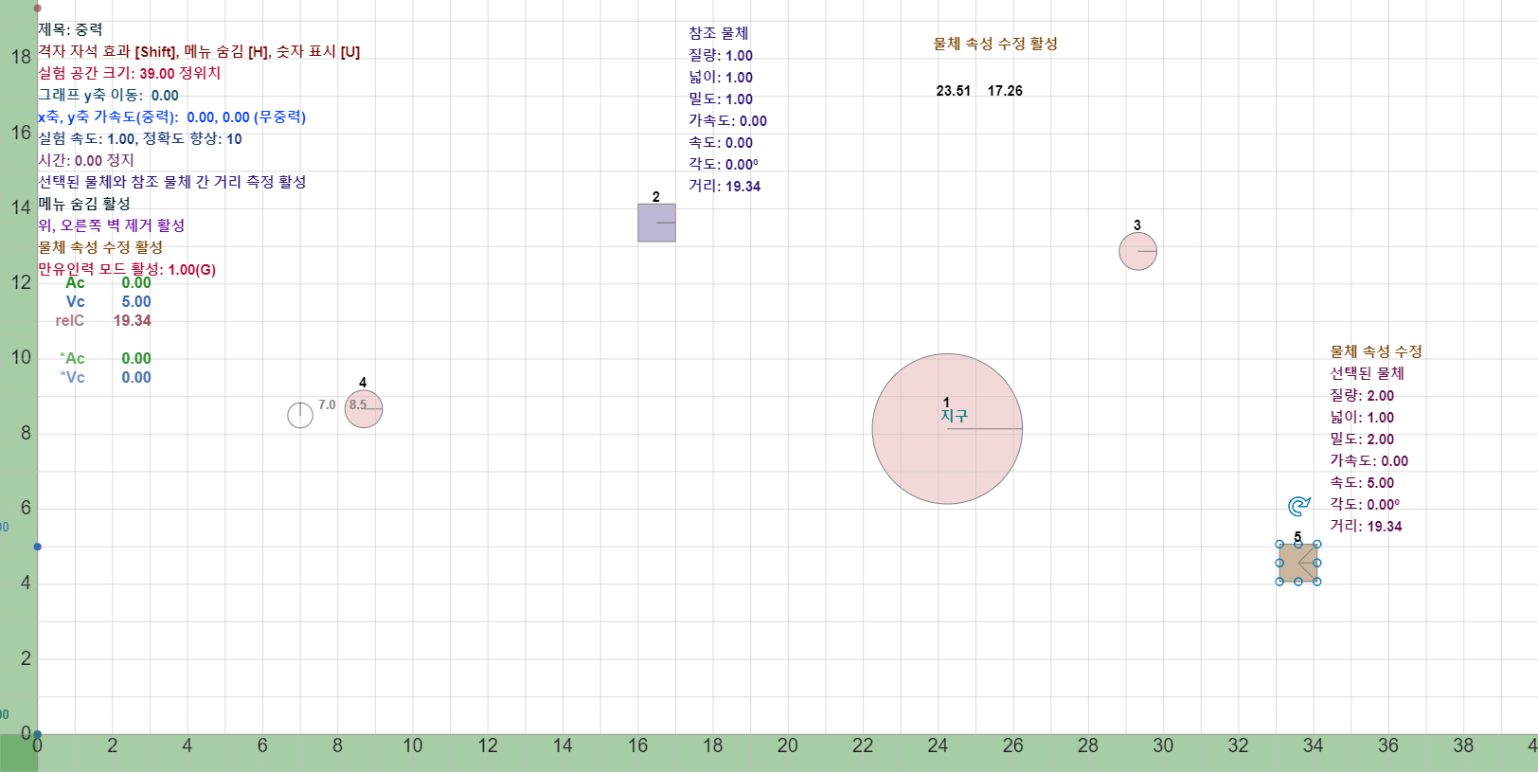Click the brown square object number 5
Screen dimensions: 1538x772
pos(1297,563)
